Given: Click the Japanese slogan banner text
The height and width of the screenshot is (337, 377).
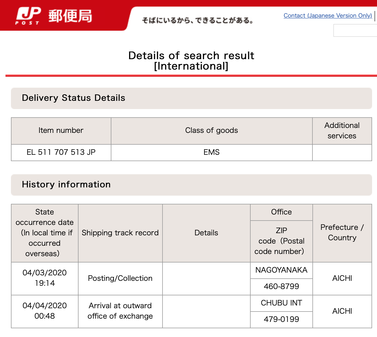Looking at the screenshot, I should (x=198, y=21).
